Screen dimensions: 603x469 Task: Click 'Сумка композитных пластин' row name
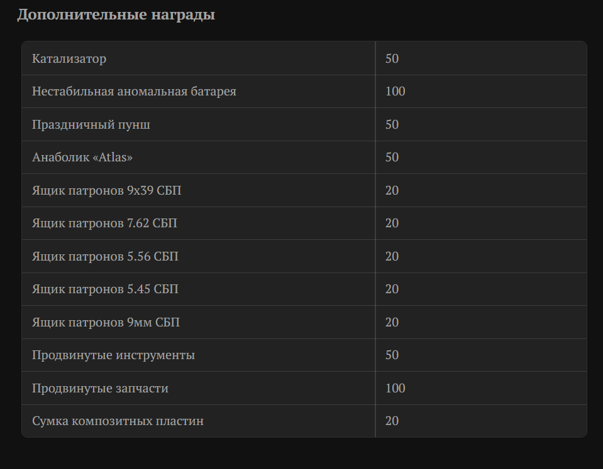pyautogui.click(x=118, y=421)
